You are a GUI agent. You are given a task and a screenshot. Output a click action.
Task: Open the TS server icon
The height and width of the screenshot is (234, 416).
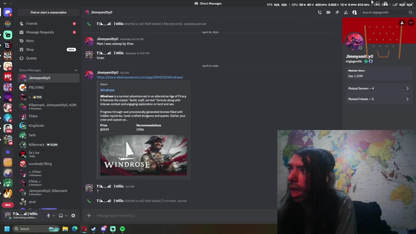click(x=8, y=45)
